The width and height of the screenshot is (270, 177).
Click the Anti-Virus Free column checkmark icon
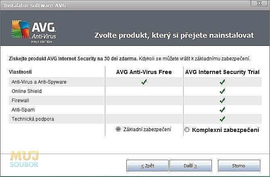144,82
